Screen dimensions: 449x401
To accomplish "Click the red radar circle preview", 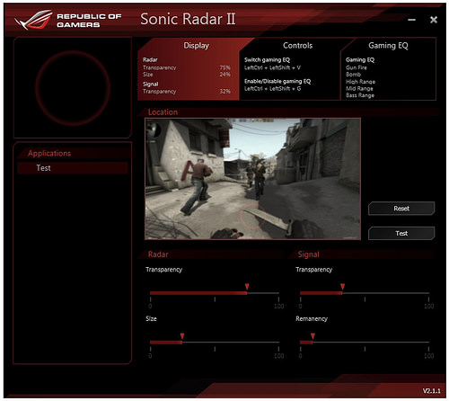I will coord(73,88).
